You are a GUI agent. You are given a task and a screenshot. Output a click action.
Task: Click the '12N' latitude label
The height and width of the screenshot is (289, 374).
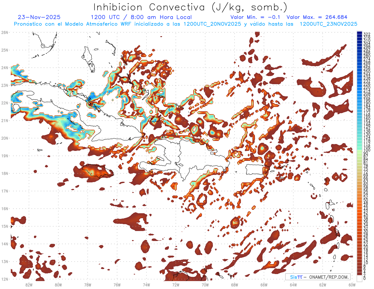point(4,279)
